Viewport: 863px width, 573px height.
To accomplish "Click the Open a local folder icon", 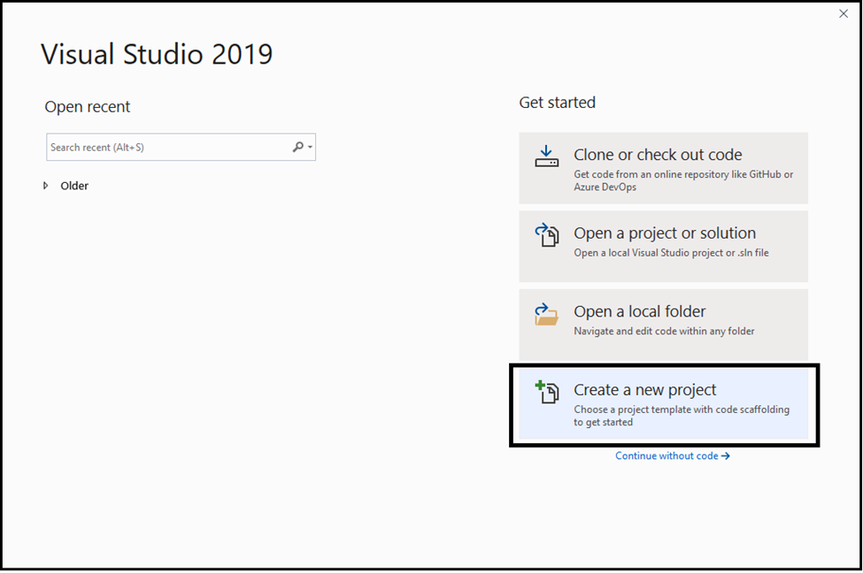I will pyautogui.click(x=546, y=314).
